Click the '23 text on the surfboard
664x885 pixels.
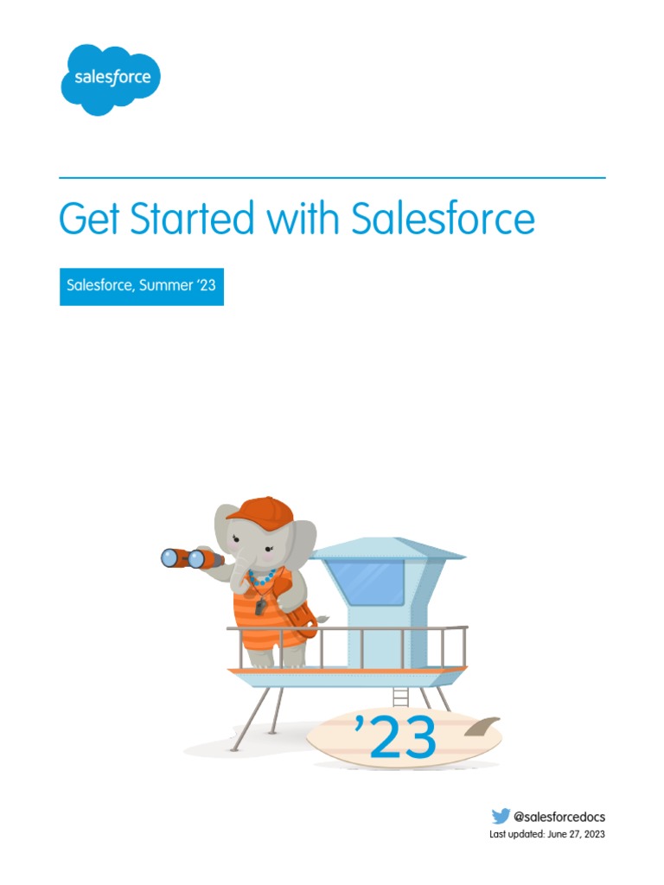[396, 737]
